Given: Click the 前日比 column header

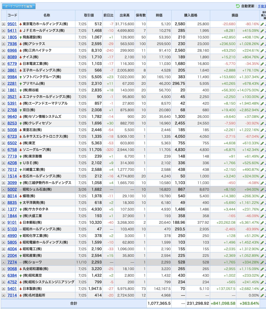Looking at the screenshot, I should (108, 15).
